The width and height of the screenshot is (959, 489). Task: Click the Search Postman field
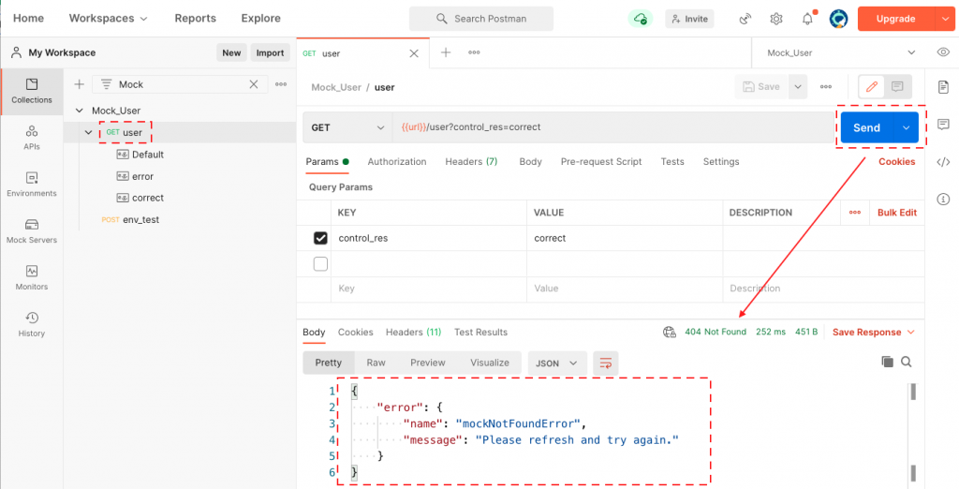pos(481,19)
